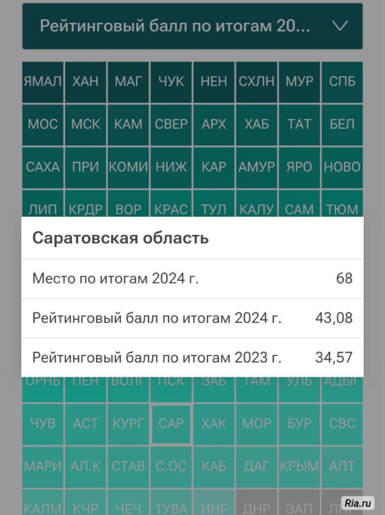Click the ХАН region tile
The width and height of the screenshot is (385, 515).
coord(85,82)
